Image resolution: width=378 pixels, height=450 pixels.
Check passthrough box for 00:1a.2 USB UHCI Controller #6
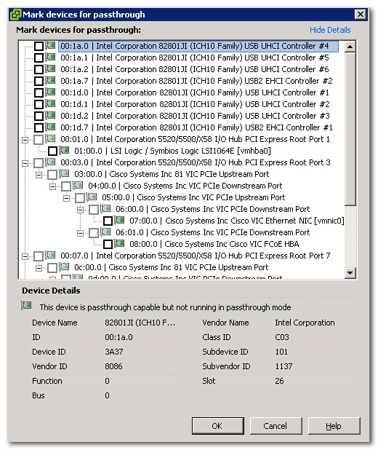click(39, 69)
